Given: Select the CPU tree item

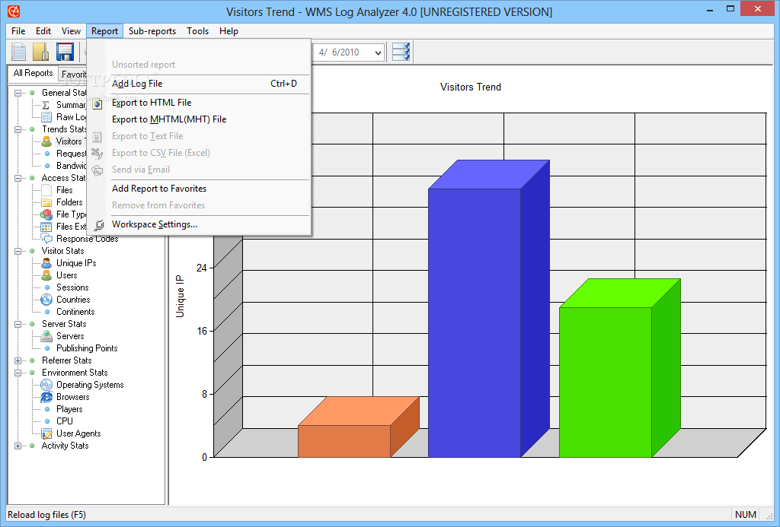Looking at the screenshot, I should coord(65,421).
